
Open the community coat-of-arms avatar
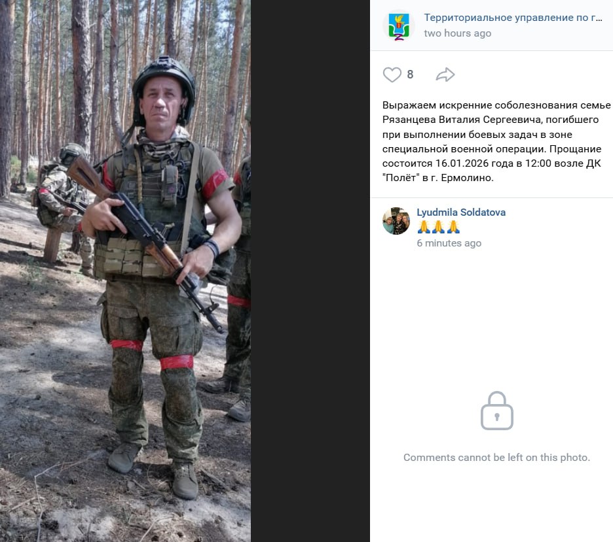click(x=398, y=25)
